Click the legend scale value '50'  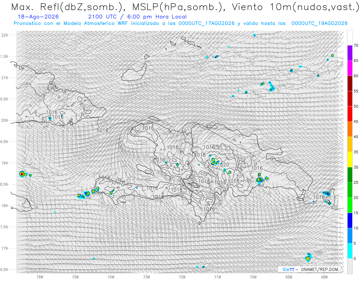click(356, 106)
